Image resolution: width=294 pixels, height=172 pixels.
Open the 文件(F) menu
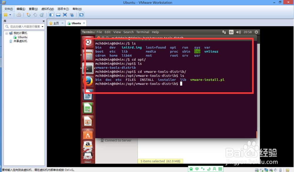[x=9, y=9]
